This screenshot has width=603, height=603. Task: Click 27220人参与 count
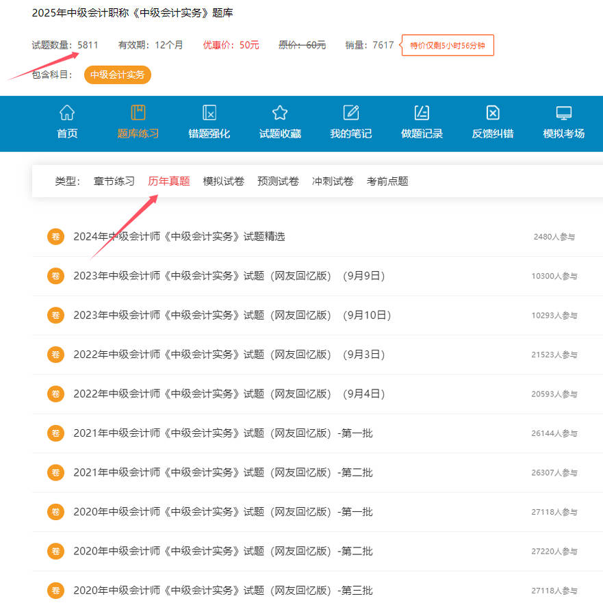point(554,552)
